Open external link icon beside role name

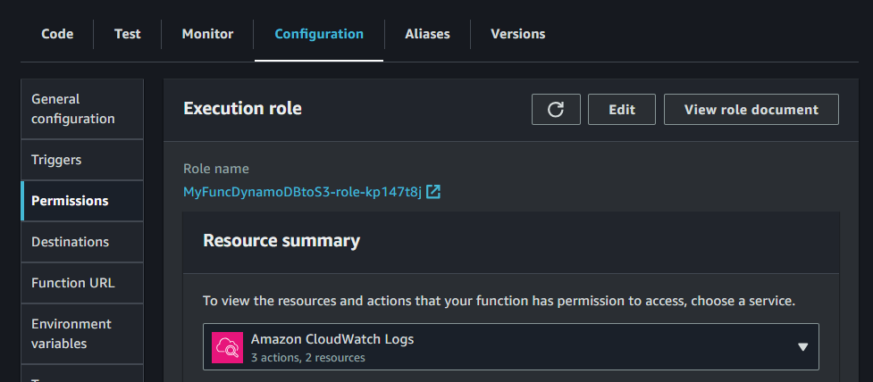click(x=433, y=193)
